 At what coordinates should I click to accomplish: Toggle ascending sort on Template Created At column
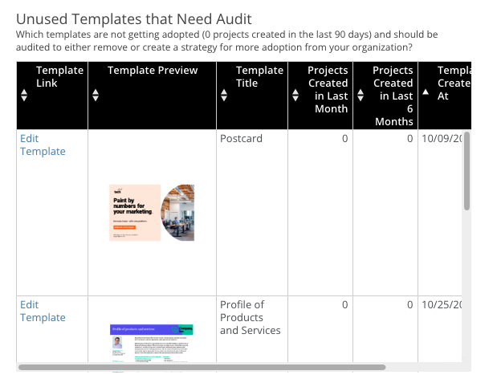[x=426, y=92]
